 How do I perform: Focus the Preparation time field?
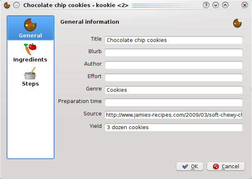coord(174,103)
